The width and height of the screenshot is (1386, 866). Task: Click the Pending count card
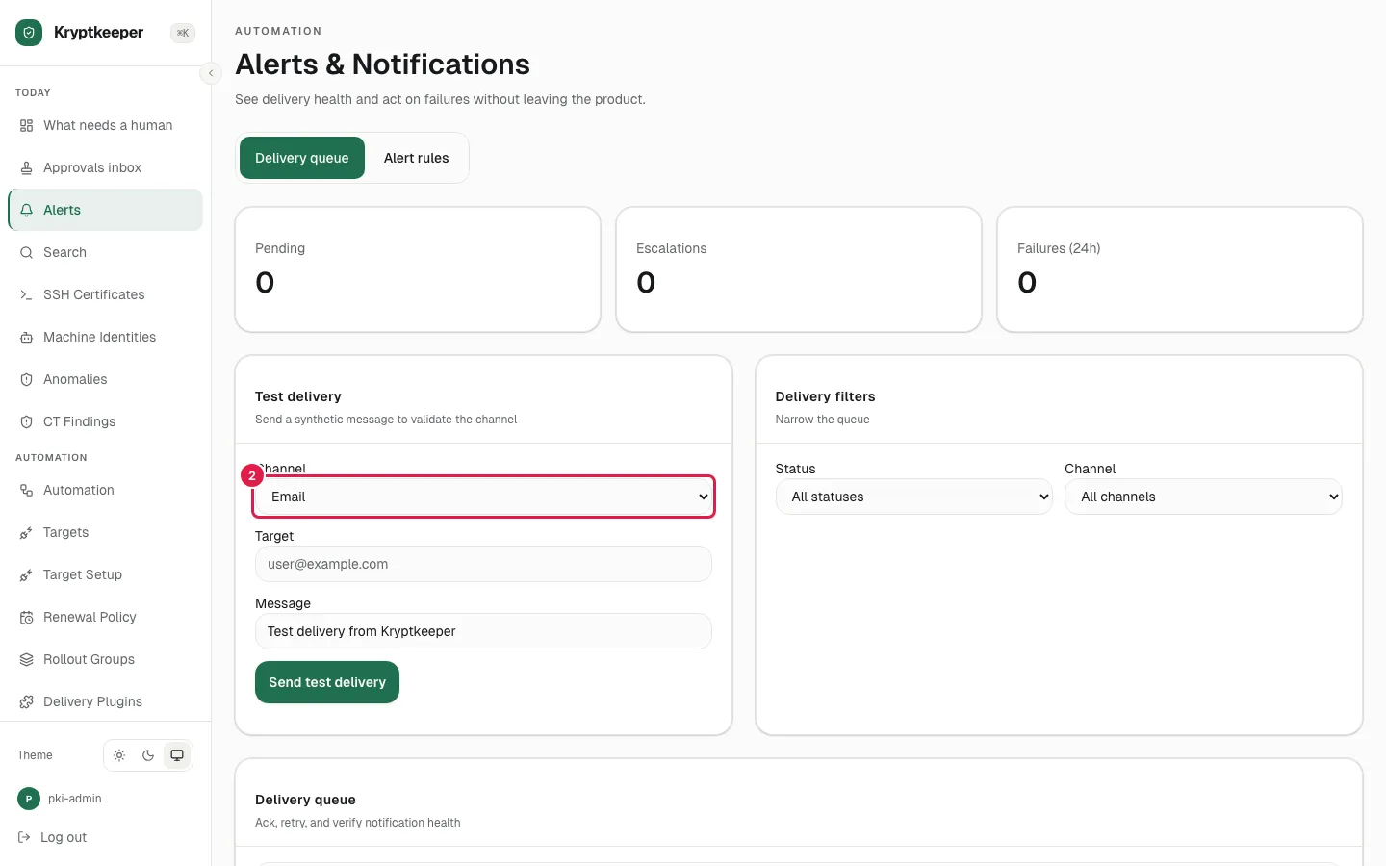coord(418,269)
